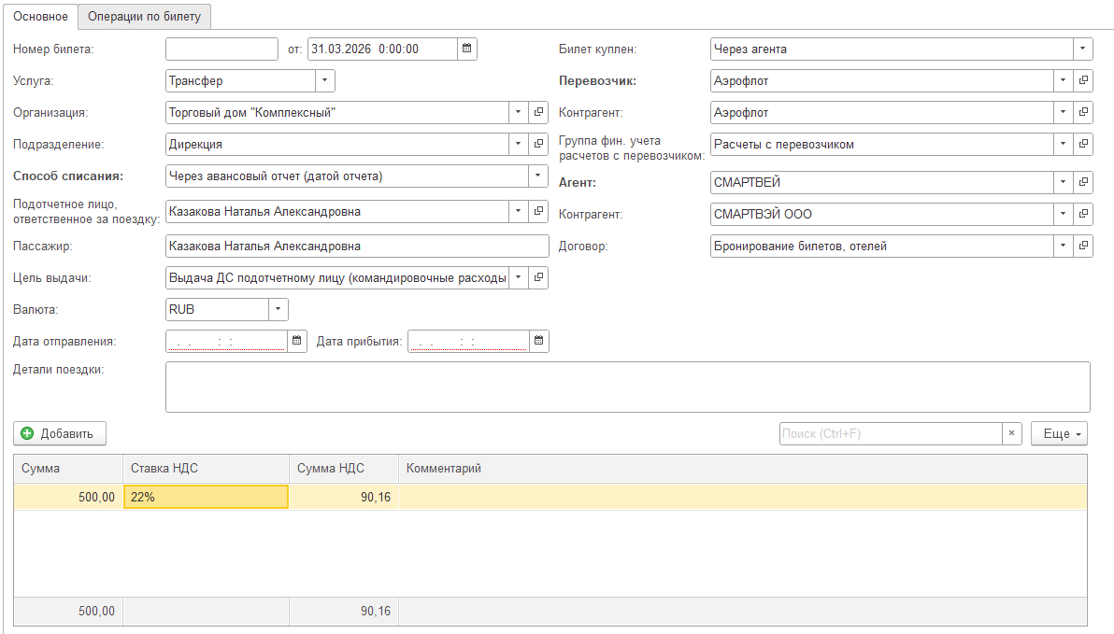Select the 22% Ставка НДС cell

(206, 497)
